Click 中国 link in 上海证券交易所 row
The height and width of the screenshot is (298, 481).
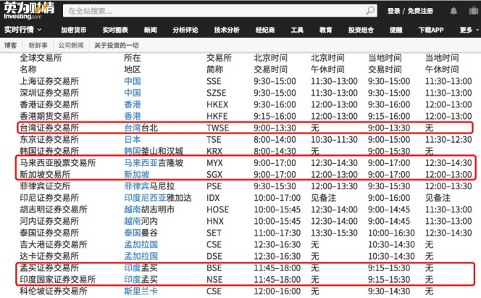pyautogui.click(x=133, y=81)
